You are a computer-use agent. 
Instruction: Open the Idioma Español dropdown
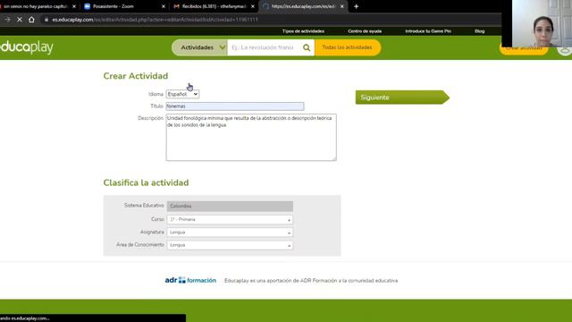coord(182,94)
